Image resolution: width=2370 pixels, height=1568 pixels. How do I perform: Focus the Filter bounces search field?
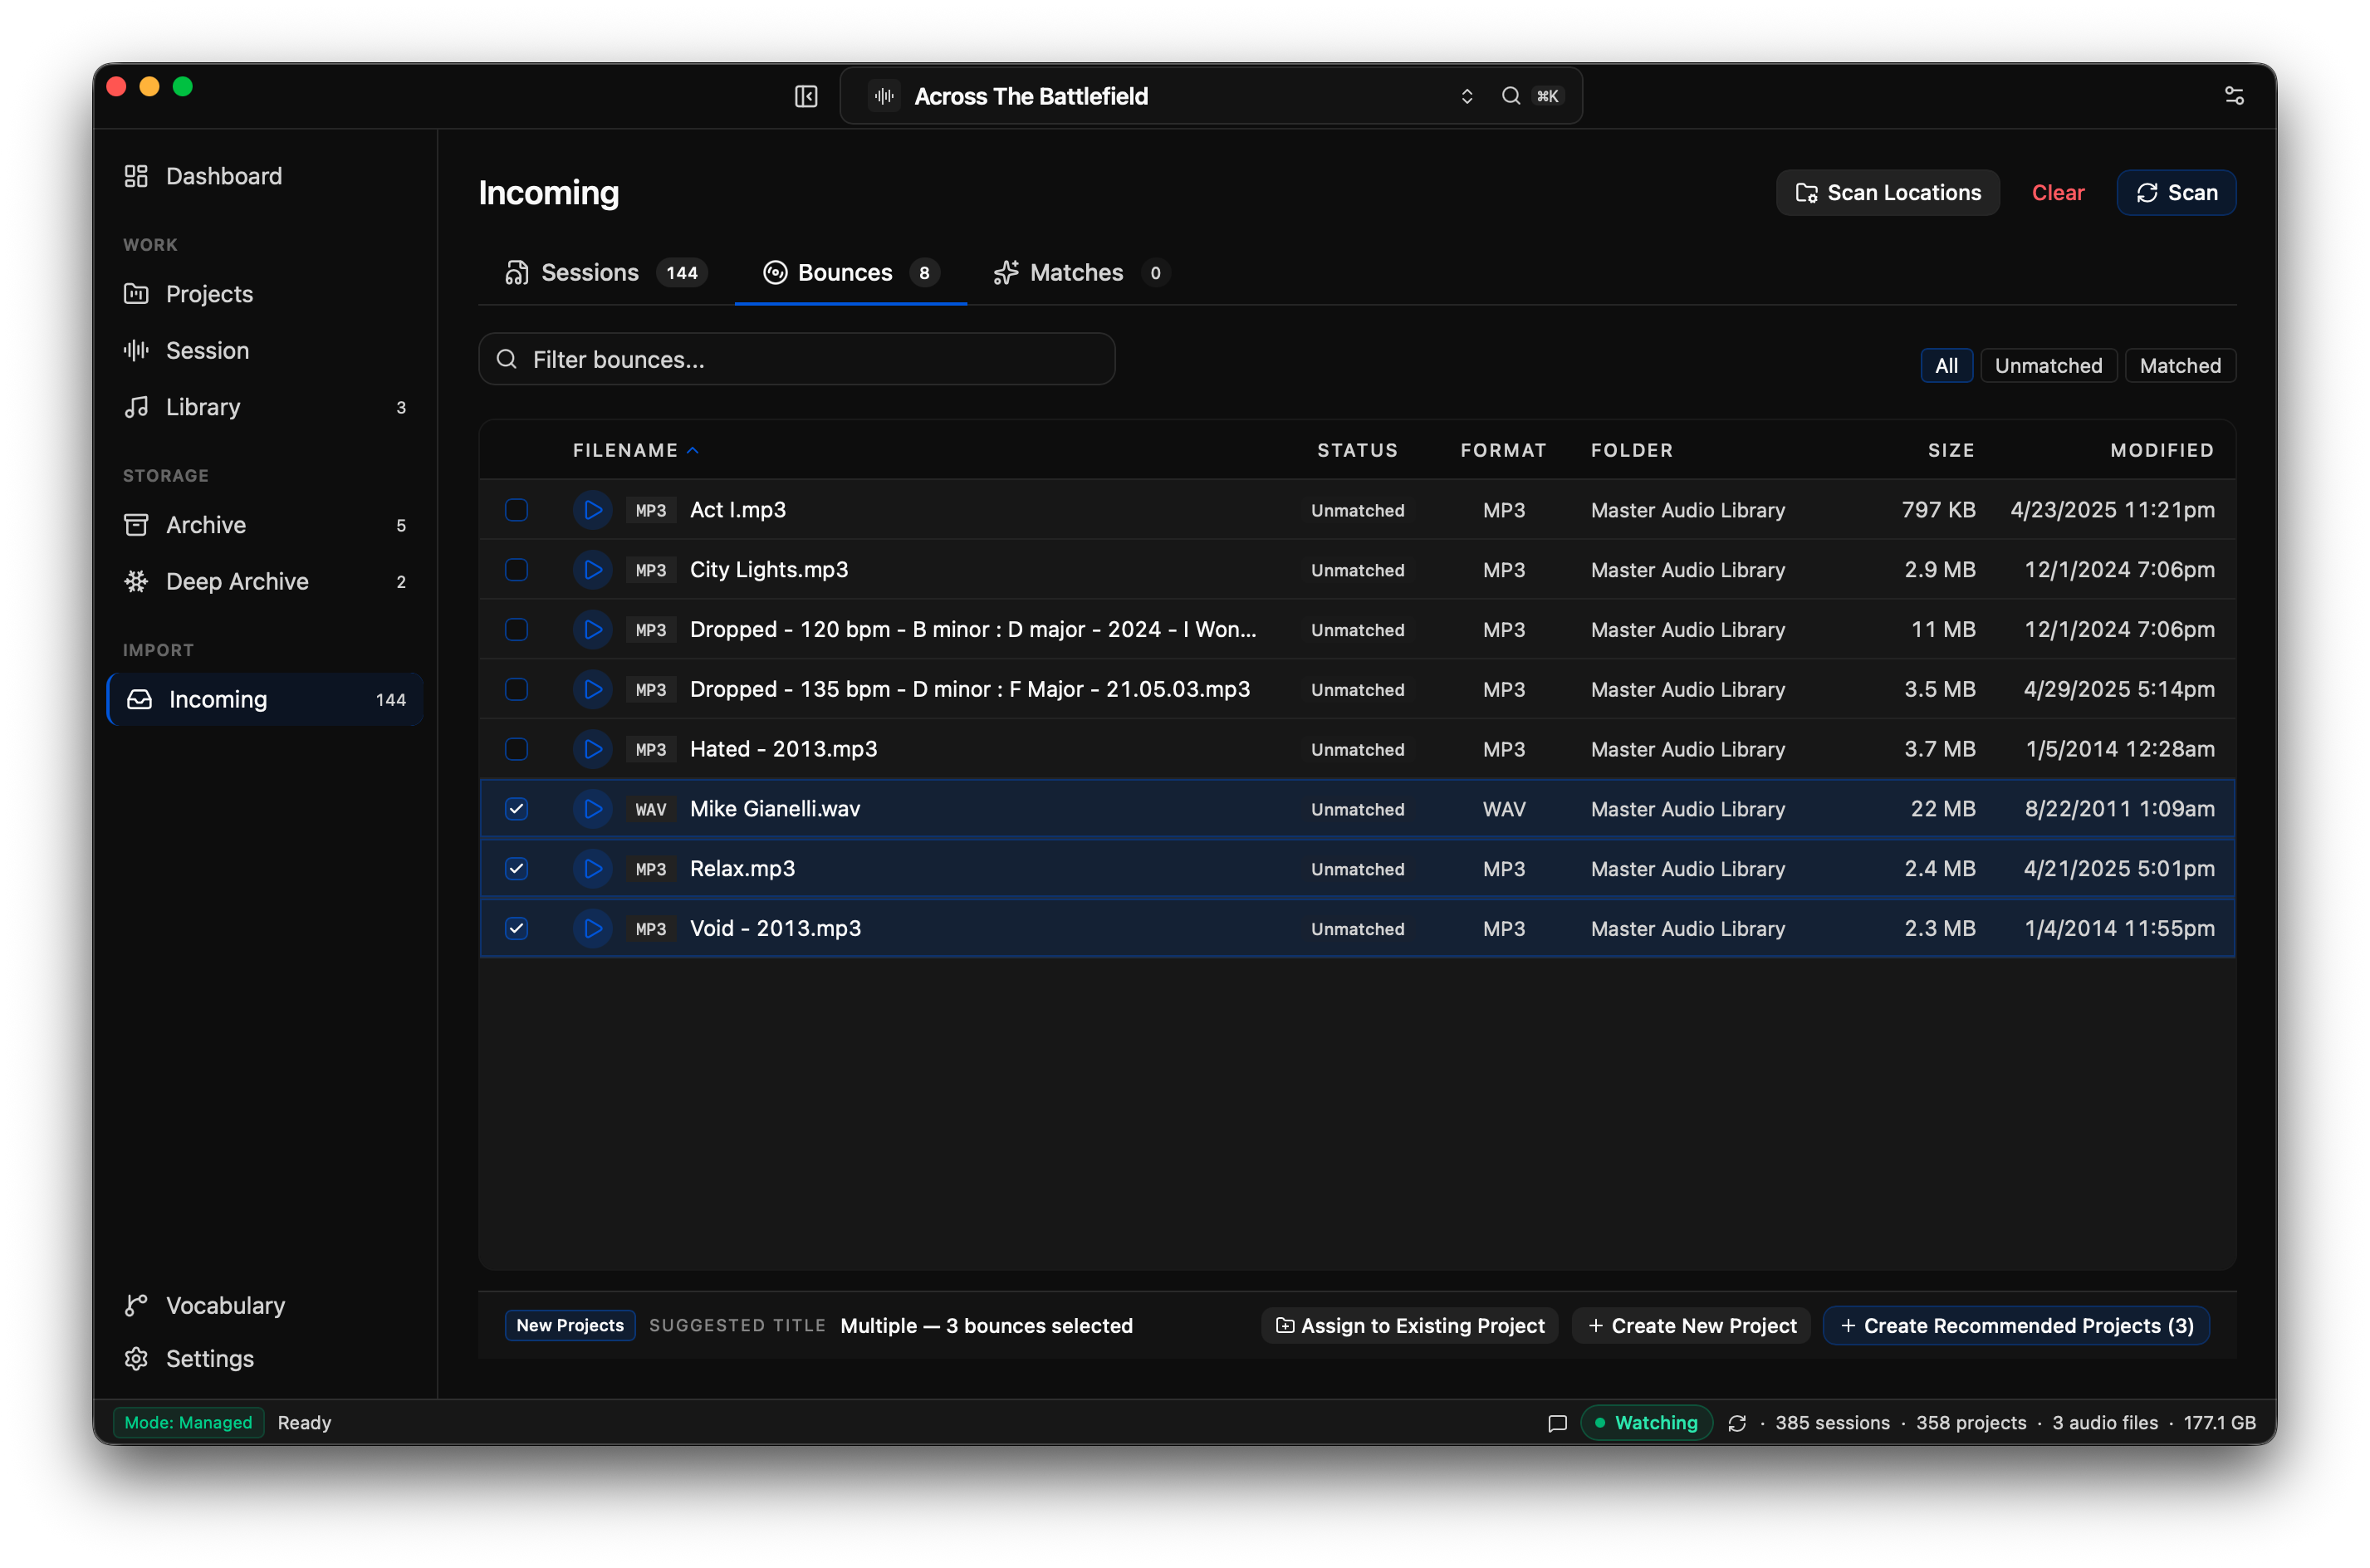pos(796,360)
